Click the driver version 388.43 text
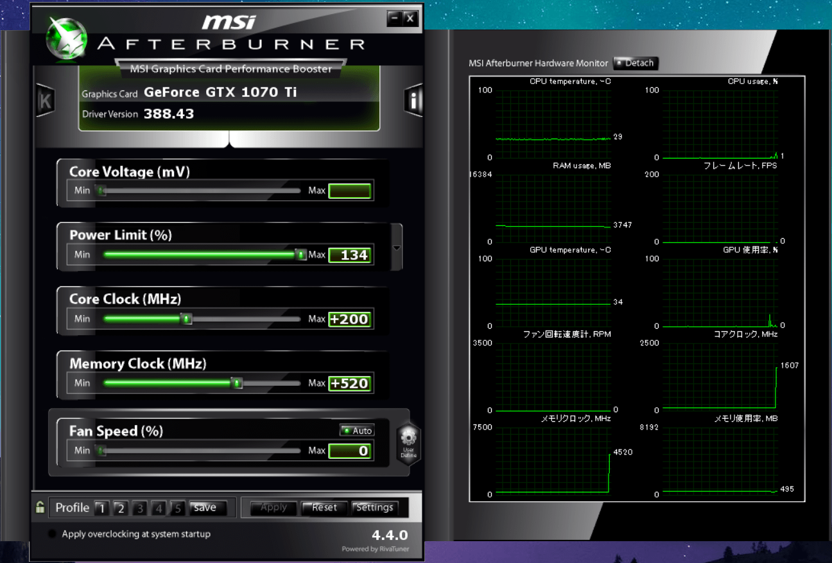Viewport: 832px width, 563px height. coord(169,114)
